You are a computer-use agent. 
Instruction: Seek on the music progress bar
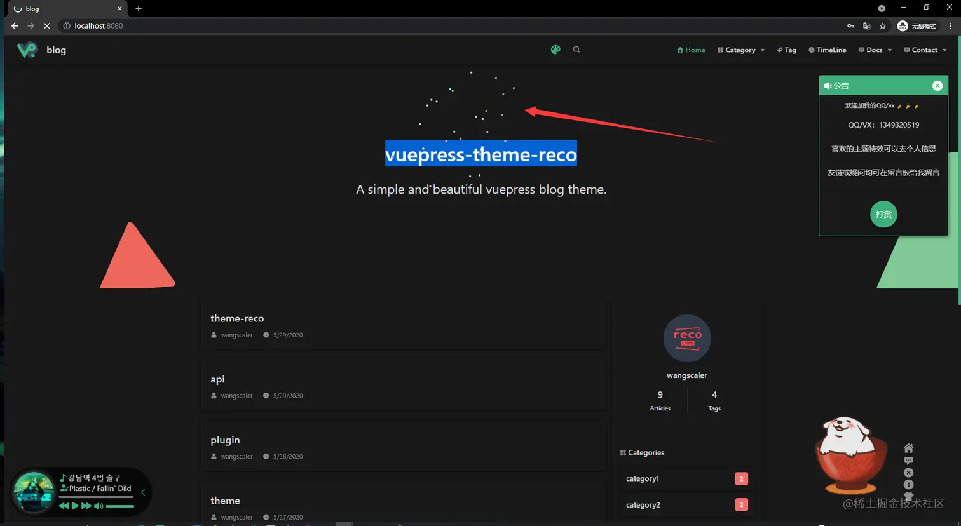click(96, 497)
